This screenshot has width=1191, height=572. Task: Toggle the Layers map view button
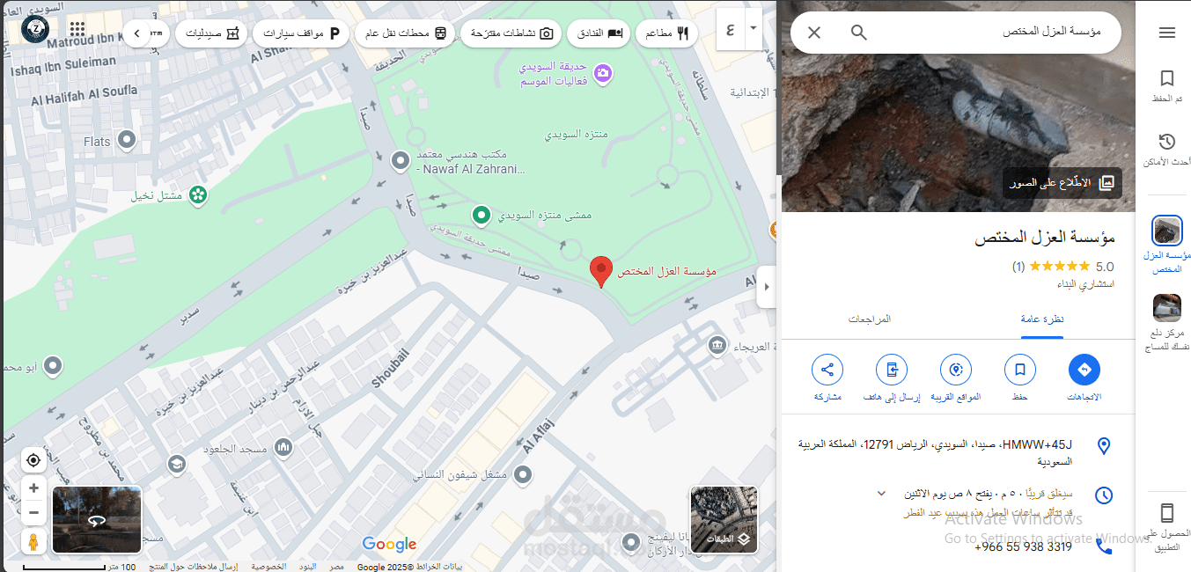point(724,520)
